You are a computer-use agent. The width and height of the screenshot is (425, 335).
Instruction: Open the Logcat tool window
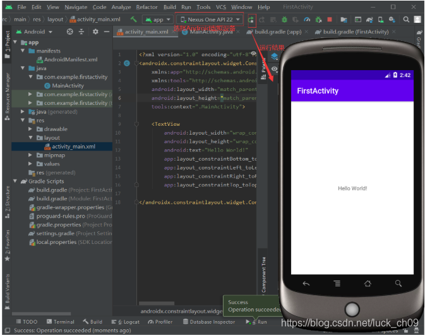click(126, 322)
